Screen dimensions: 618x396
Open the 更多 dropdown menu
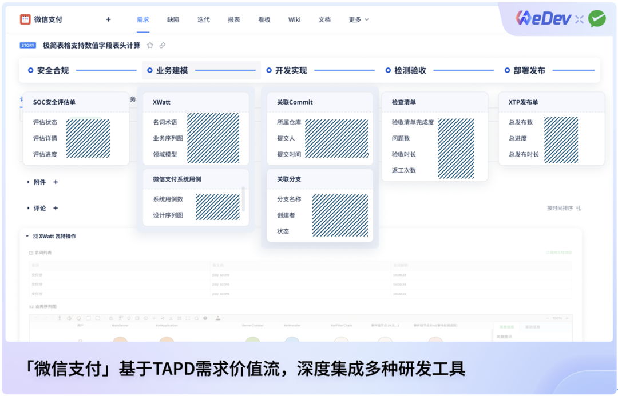(x=359, y=19)
